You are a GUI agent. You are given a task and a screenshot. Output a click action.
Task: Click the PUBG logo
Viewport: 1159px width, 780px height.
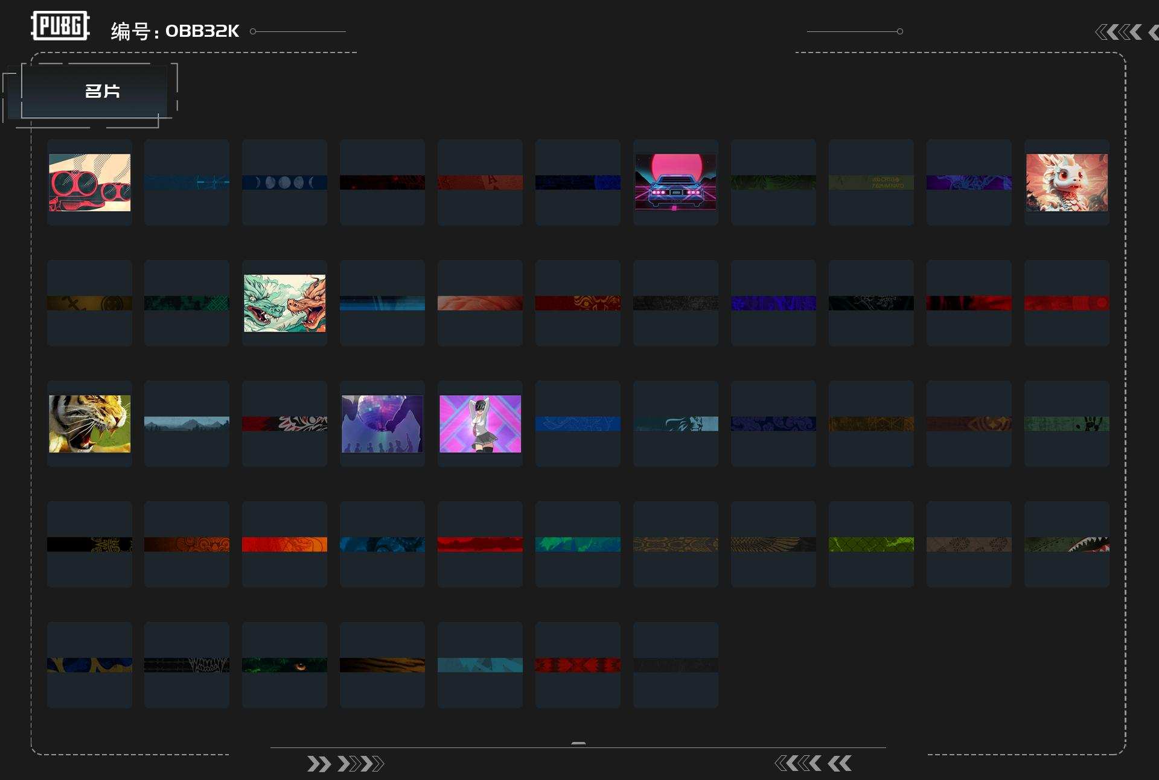click(60, 26)
